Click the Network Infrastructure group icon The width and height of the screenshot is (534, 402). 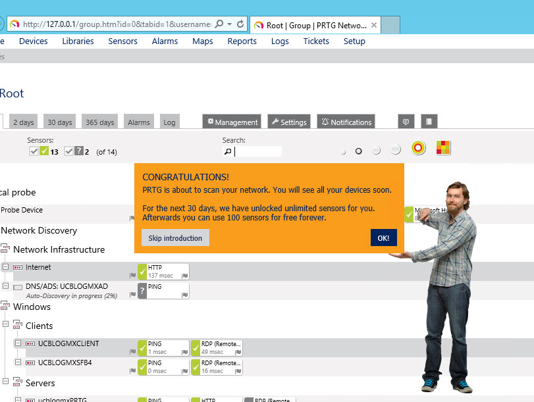coord(5,249)
